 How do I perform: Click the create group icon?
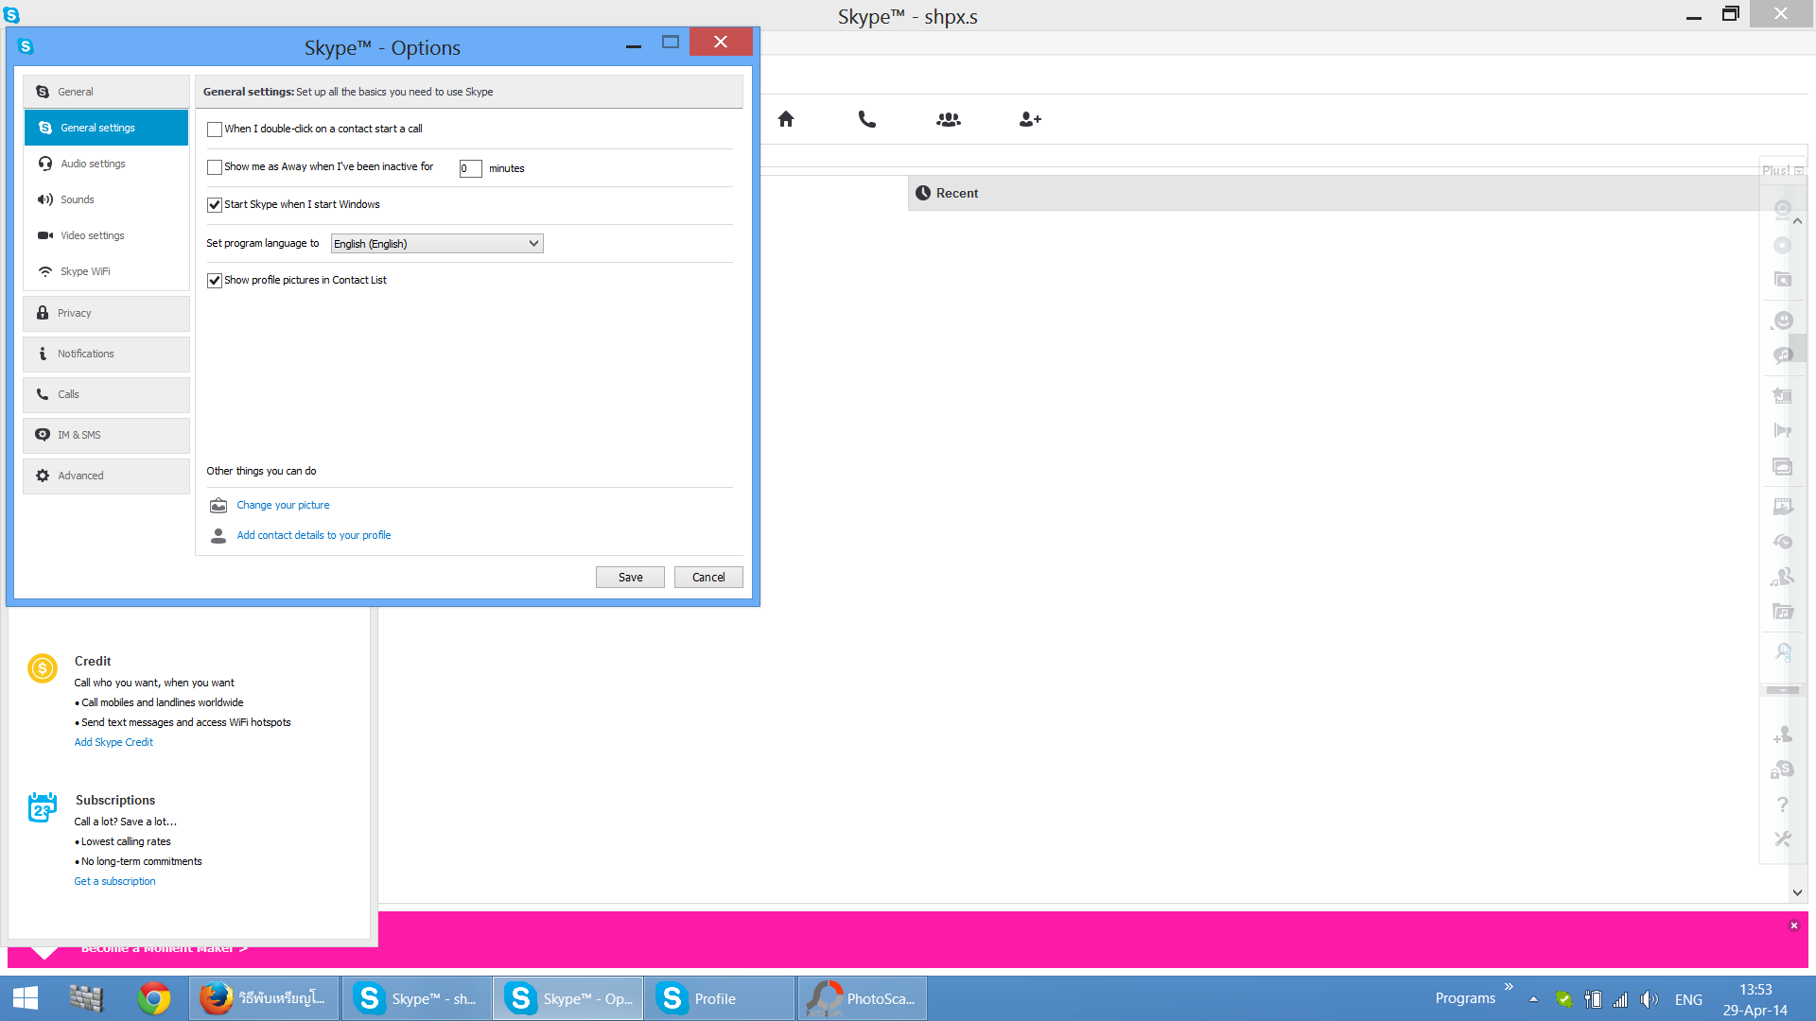click(948, 119)
